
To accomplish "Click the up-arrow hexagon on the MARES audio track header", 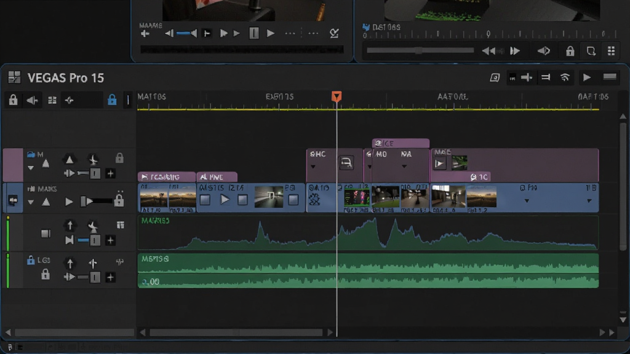I will (70, 225).
